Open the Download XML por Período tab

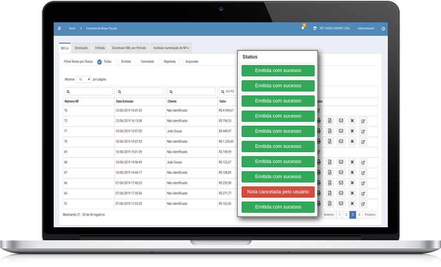(x=129, y=48)
